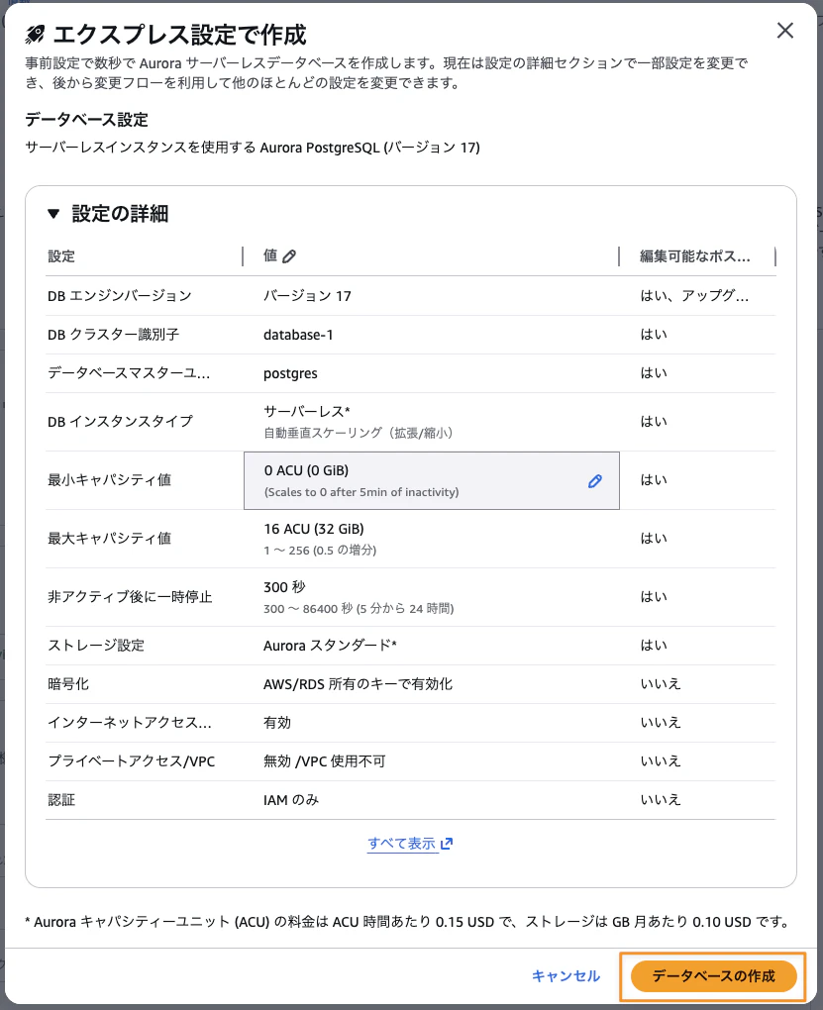Click the 無効 /VPC 使用不可 value

[324, 761]
